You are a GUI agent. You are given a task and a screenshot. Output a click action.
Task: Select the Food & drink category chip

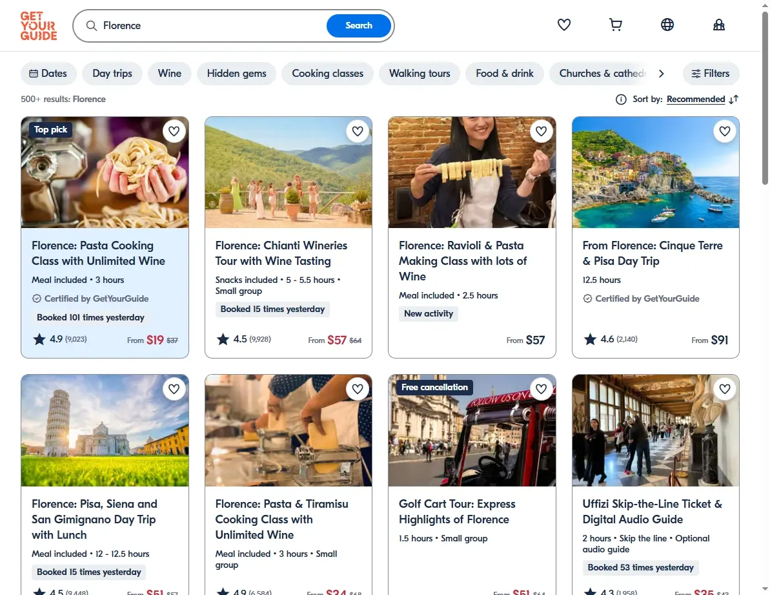pyautogui.click(x=504, y=74)
